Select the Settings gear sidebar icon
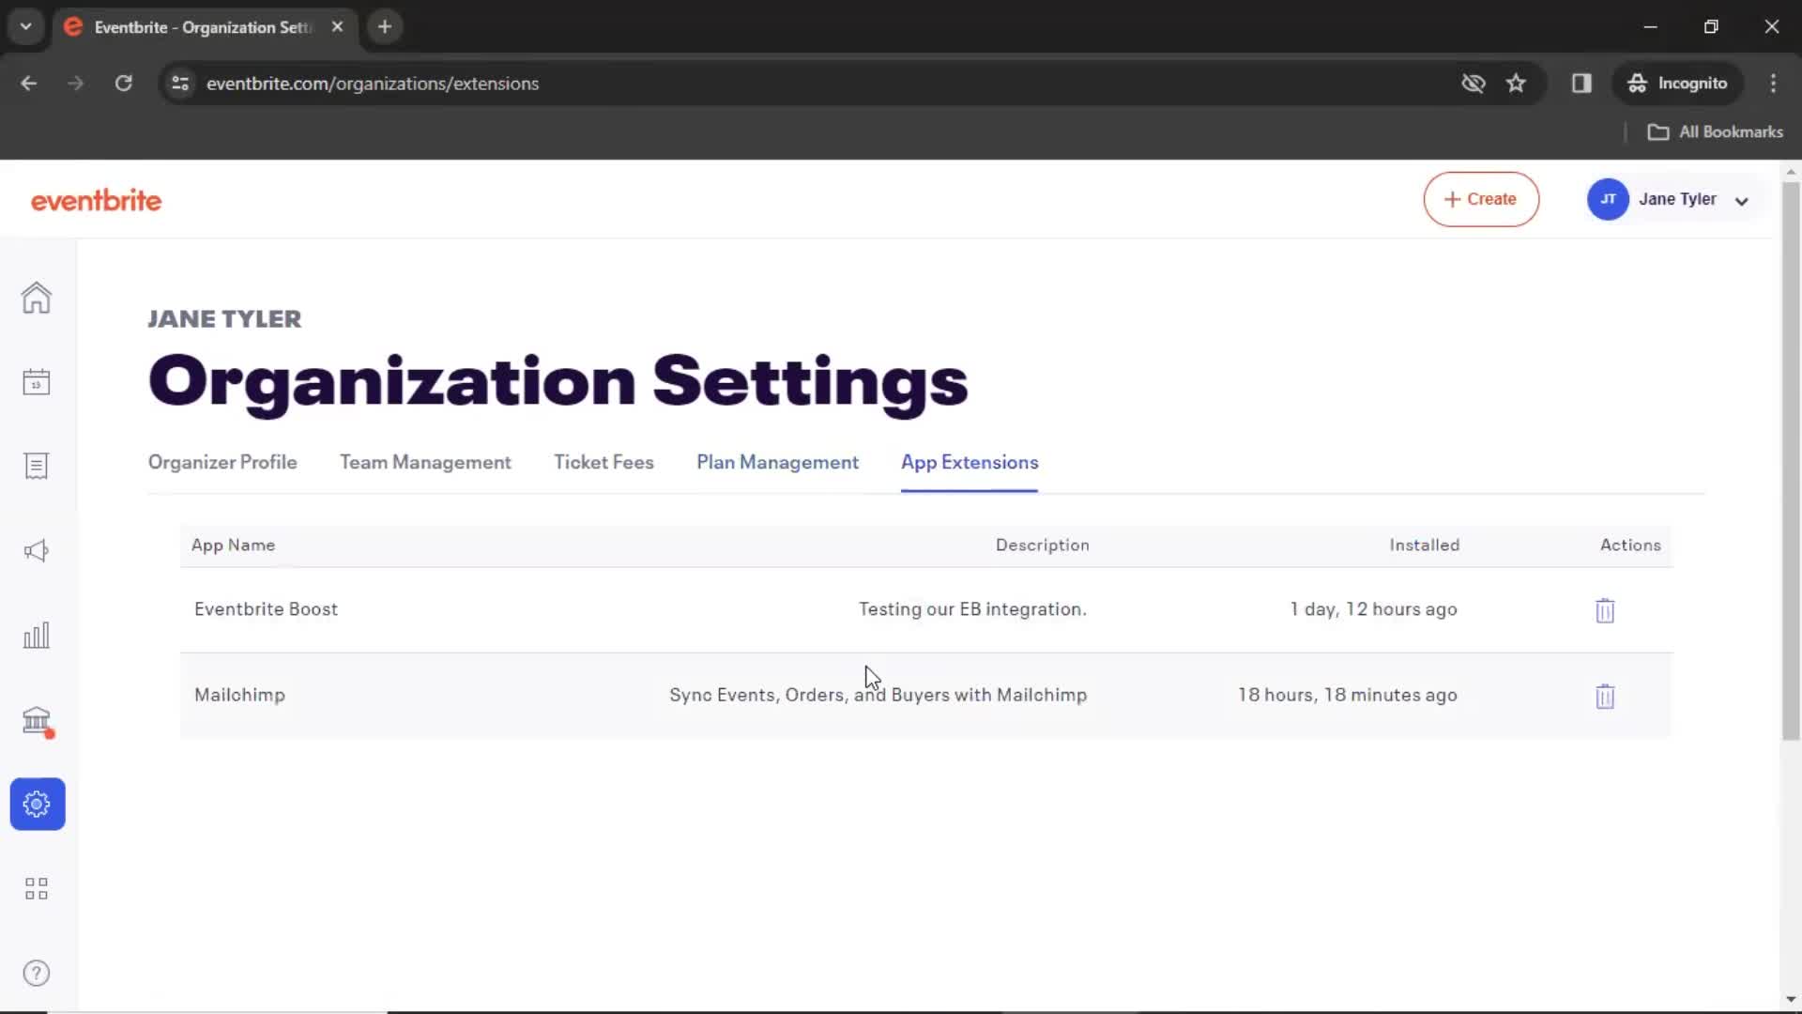 tap(38, 804)
